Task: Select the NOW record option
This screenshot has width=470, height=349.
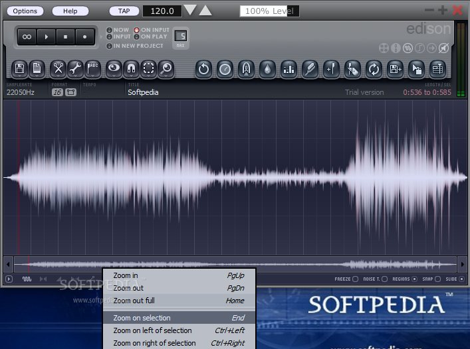Action: click(118, 30)
